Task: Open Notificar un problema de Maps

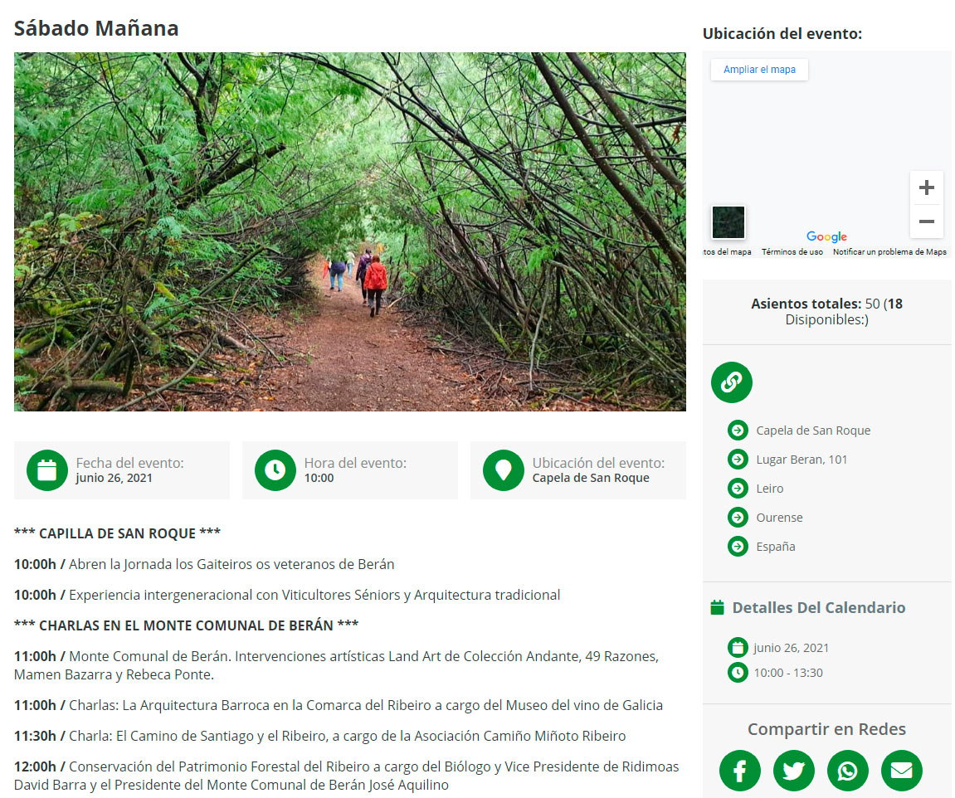Action: pos(889,252)
